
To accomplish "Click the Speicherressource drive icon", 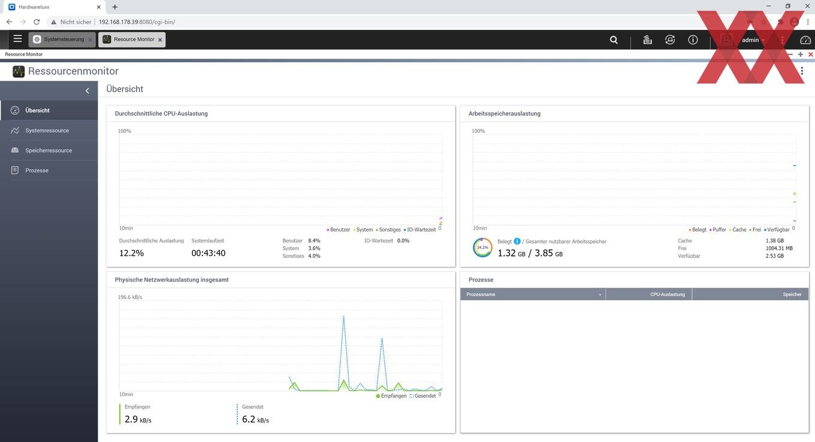I will (x=15, y=151).
